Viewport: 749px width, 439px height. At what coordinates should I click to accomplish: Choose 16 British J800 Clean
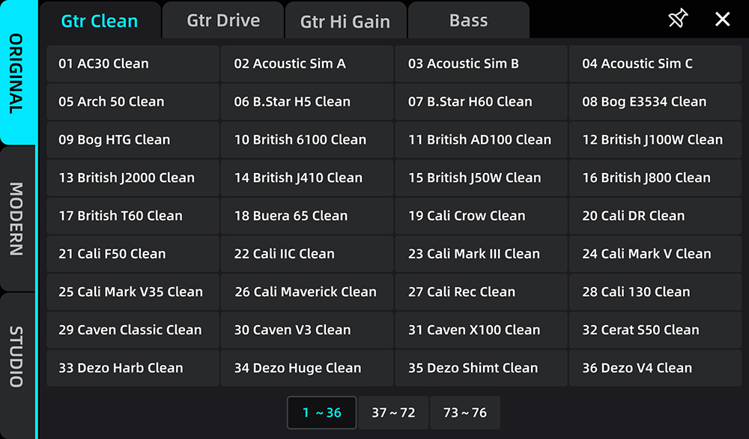click(x=655, y=178)
